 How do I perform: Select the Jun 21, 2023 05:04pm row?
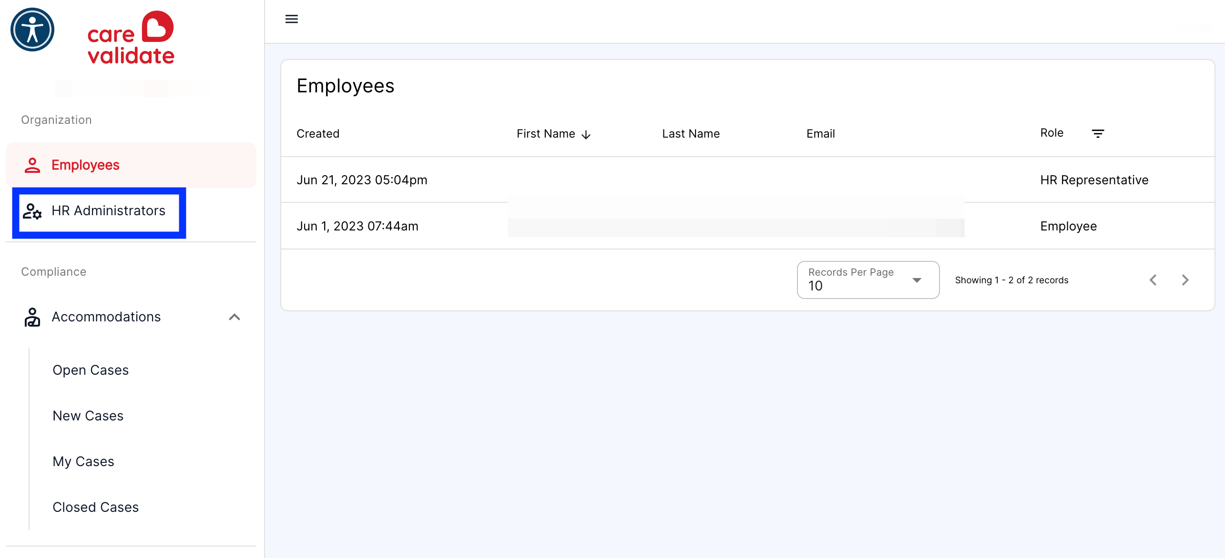747,180
